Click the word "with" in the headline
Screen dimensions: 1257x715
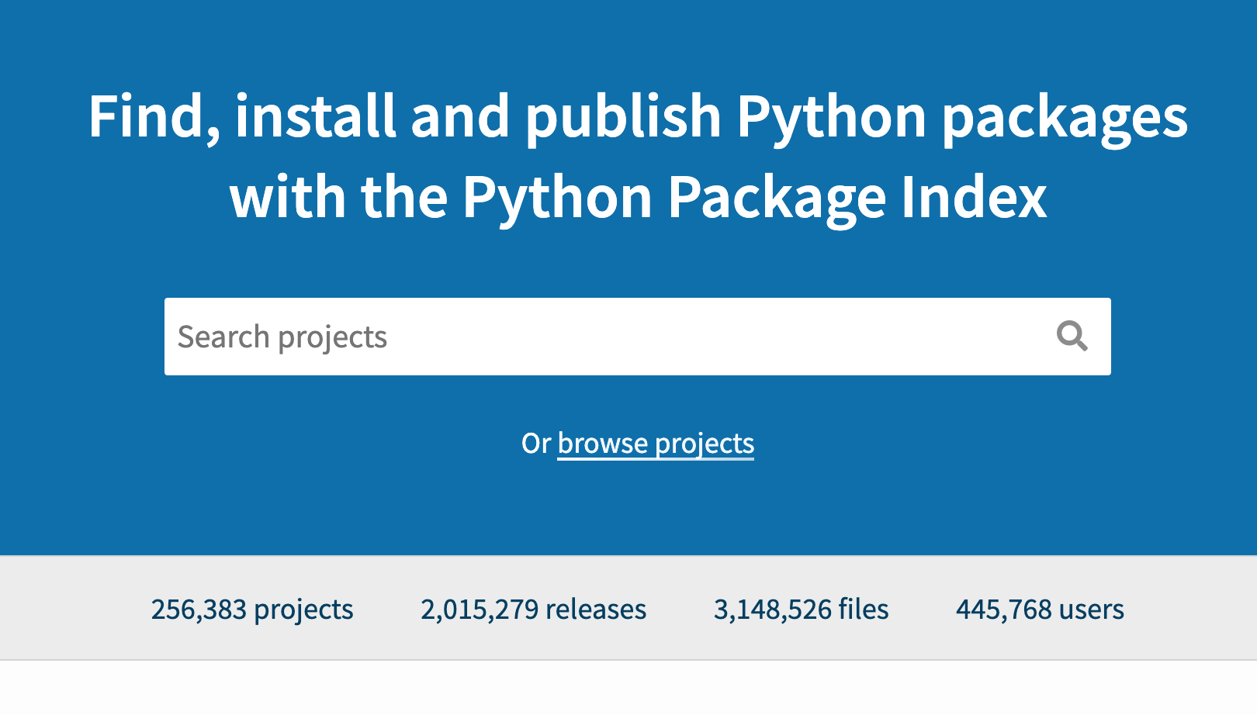pos(287,197)
